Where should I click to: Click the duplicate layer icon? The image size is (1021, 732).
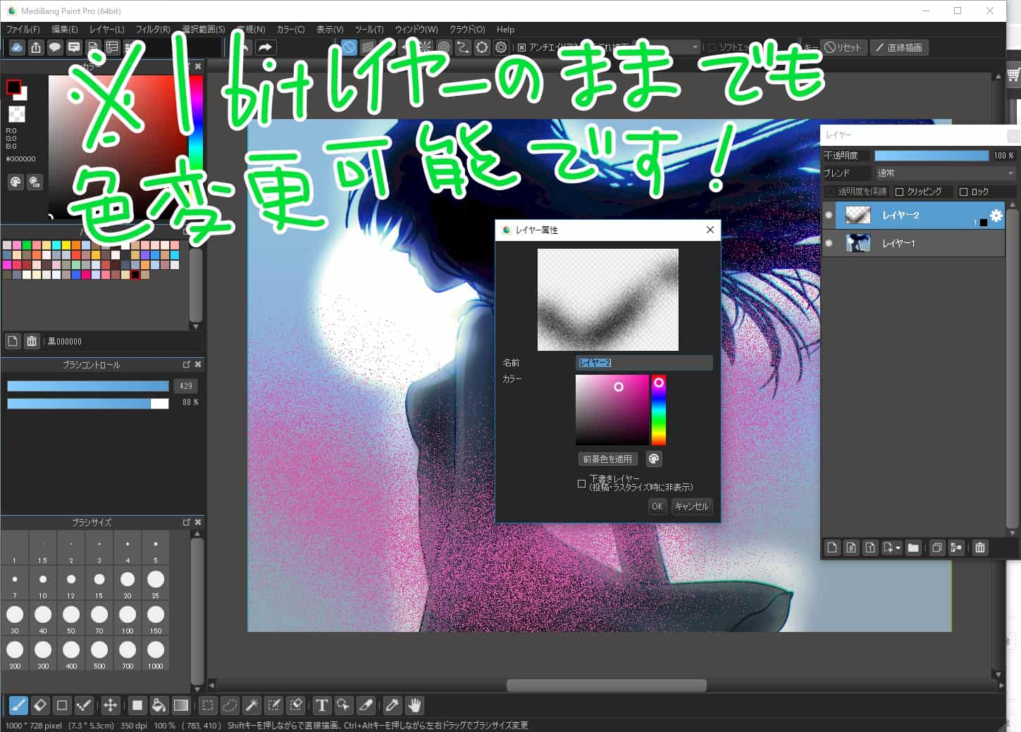tap(937, 547)
